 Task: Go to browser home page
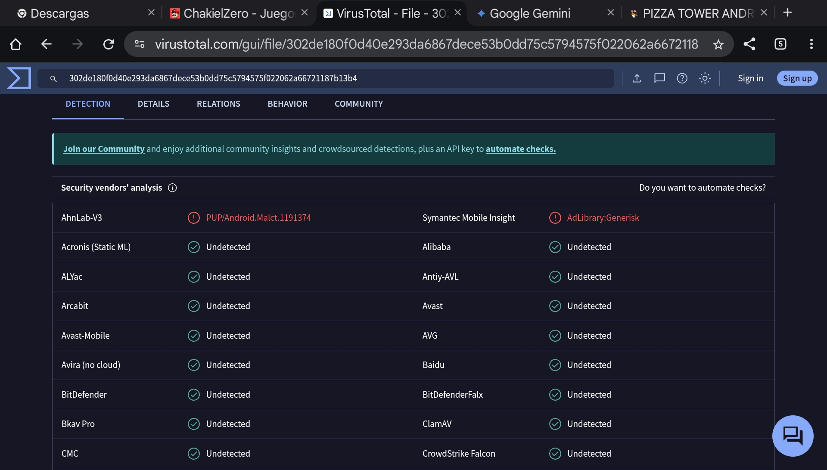(16, 44)
